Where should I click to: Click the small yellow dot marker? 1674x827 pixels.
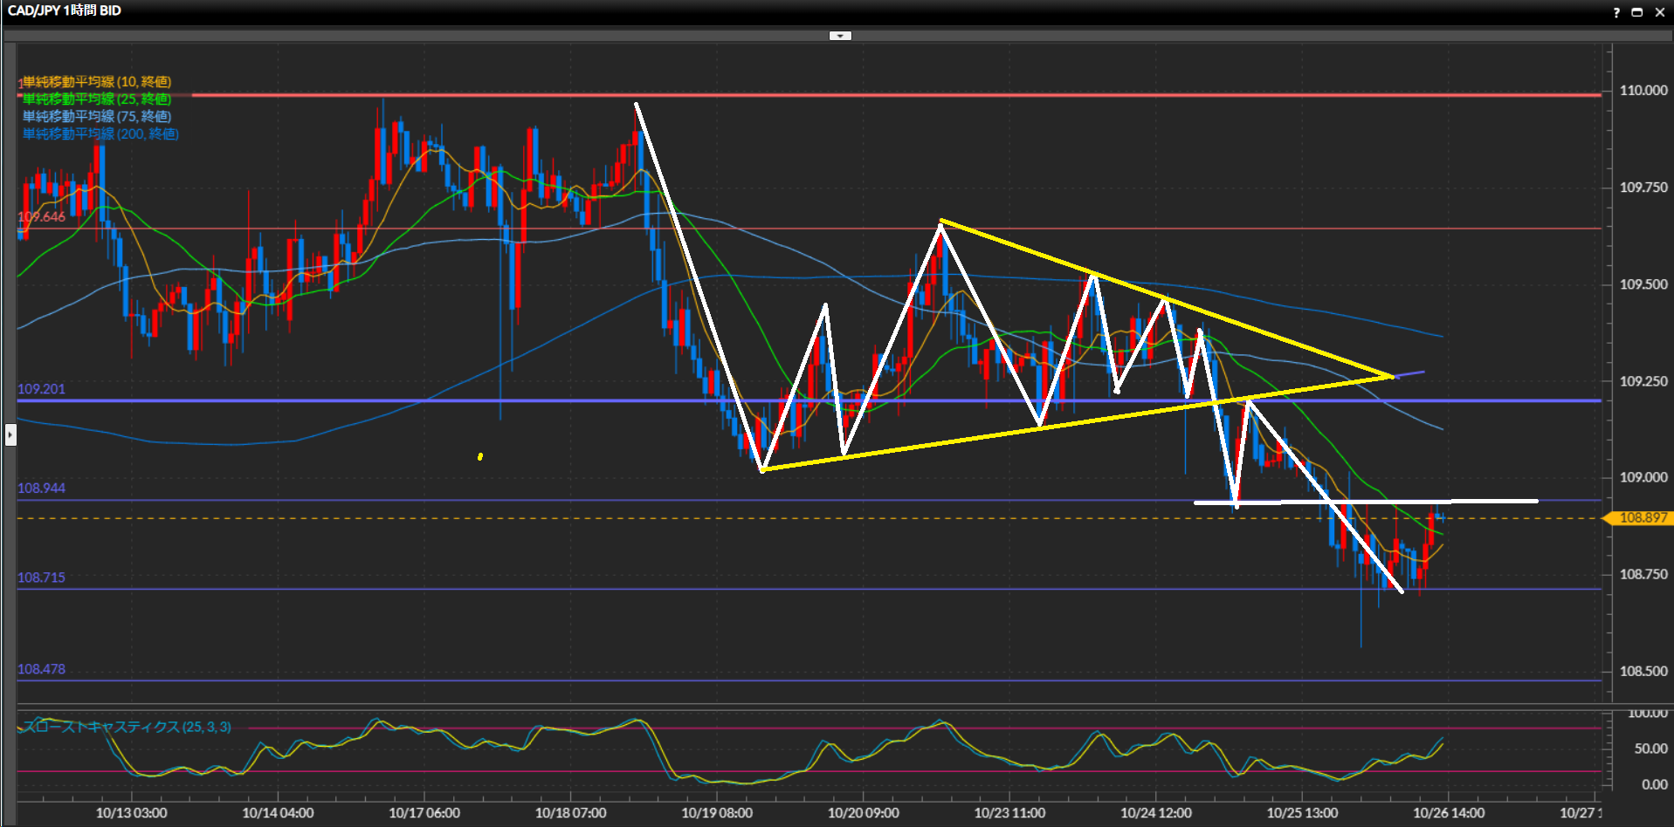click(480, 456)
